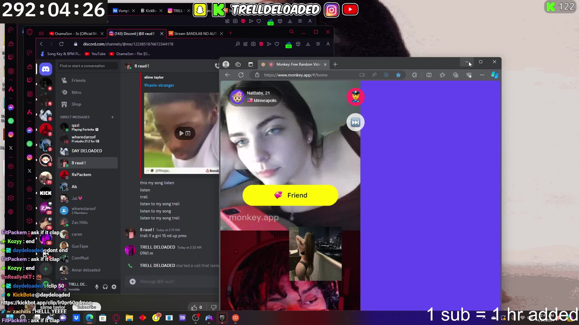Close the Monkey Free Random Video tab
The image size is (579, 325).
click(x=325, y=64)
